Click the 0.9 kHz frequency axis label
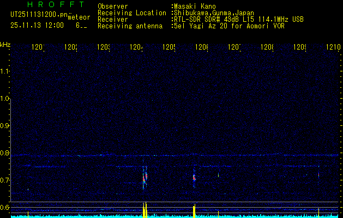343x218 pixels. (x=5, y=125)
